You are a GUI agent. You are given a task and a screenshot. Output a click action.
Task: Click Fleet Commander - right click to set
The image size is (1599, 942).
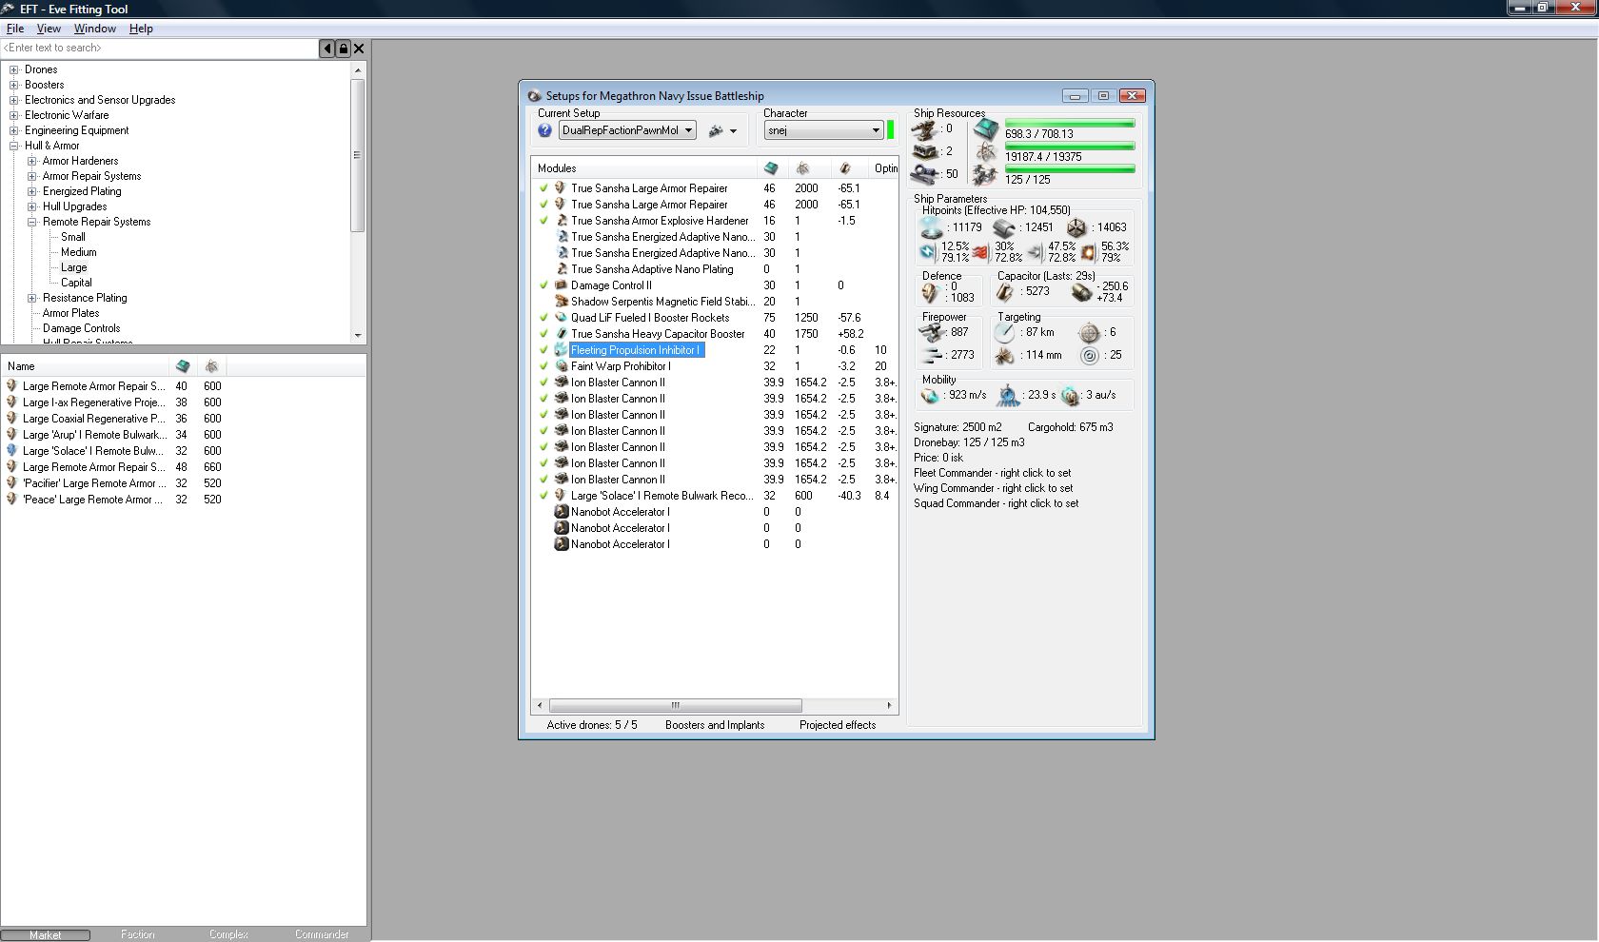(992, 473)
